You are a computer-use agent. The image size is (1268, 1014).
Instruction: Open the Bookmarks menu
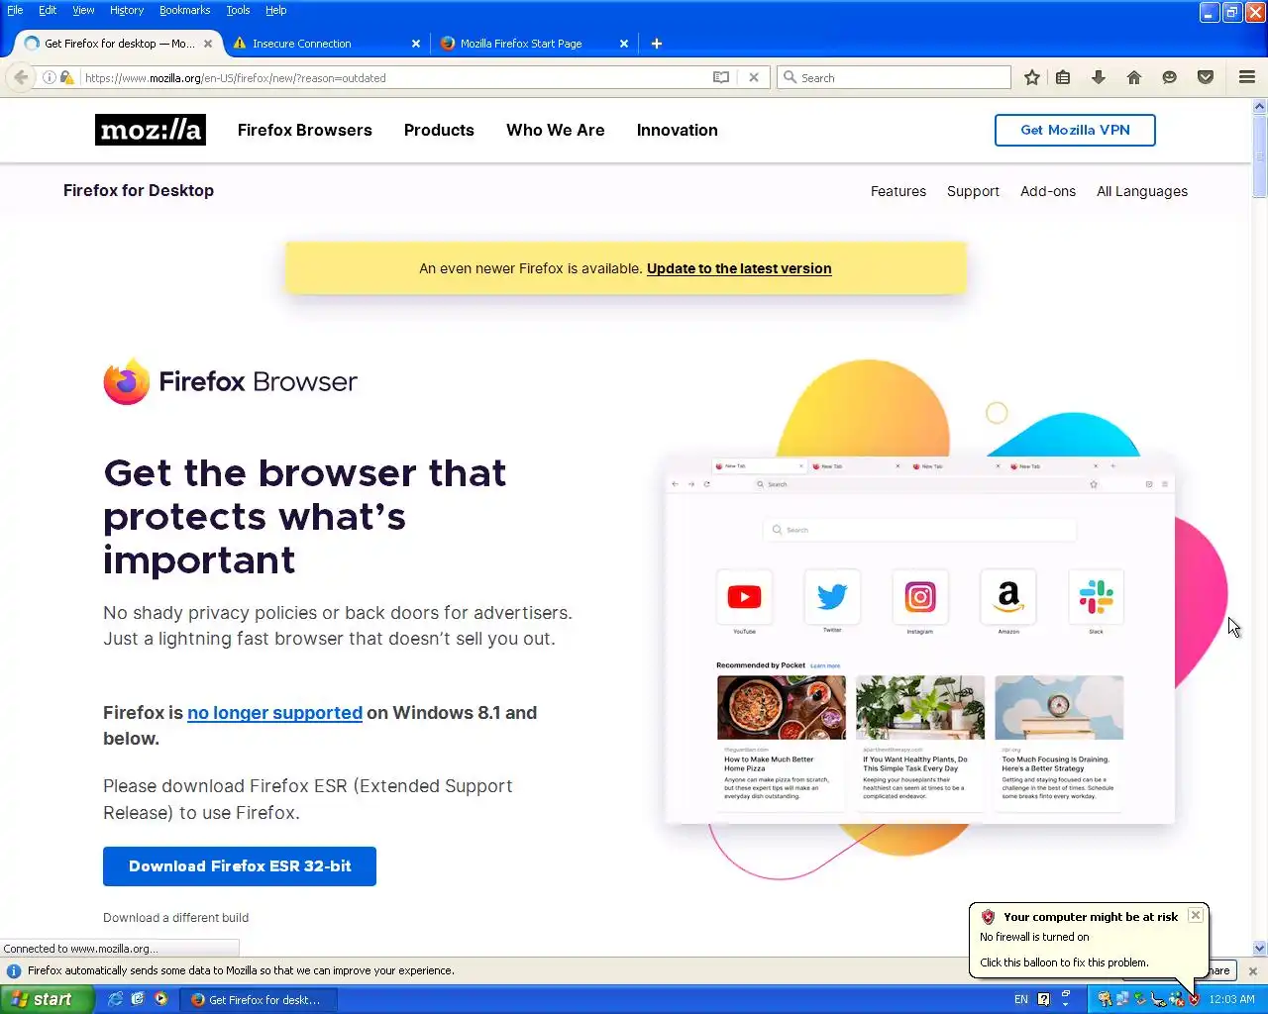[184, 10]
